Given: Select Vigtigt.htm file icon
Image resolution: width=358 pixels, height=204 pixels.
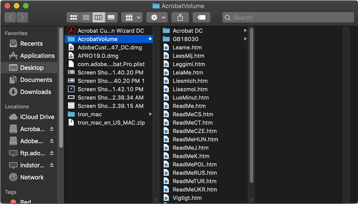Looking at the screenshot, I should click(x=166, y=198).
